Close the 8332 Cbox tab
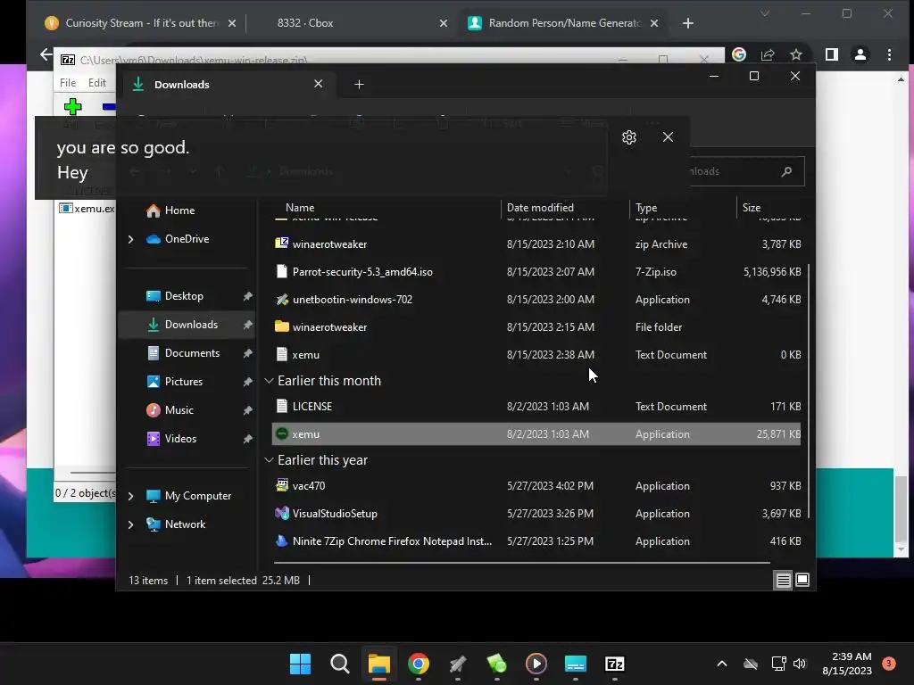Viewport: 914px width, 685px height. pyautogui.click(x=444, y=22)
